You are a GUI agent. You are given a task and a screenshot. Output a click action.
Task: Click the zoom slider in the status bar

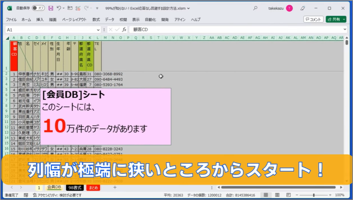314,195
